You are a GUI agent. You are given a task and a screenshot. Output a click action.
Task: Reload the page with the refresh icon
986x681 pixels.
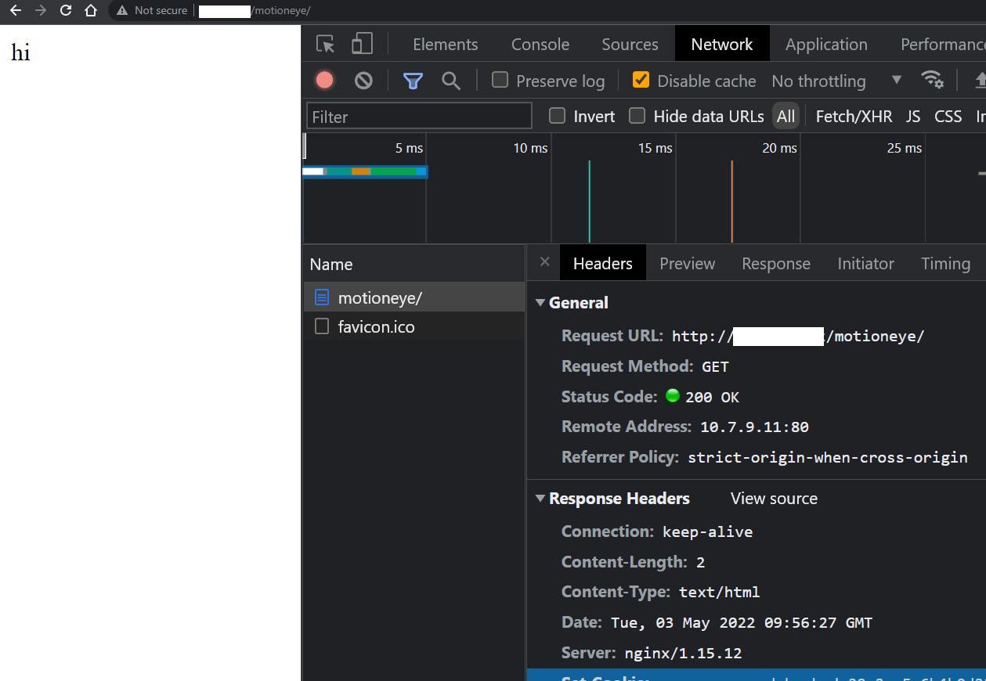pyautogui.click(x=66, y=10)
